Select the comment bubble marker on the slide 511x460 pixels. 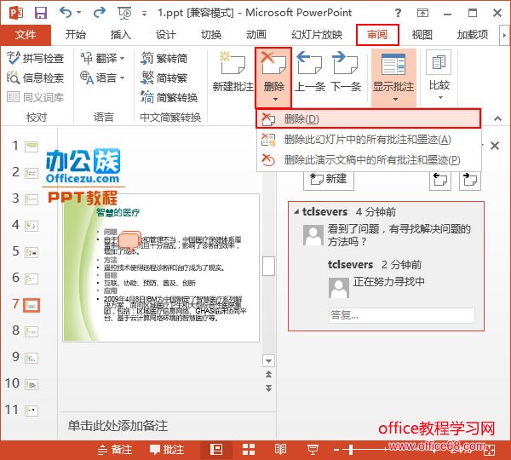point(129,240)
